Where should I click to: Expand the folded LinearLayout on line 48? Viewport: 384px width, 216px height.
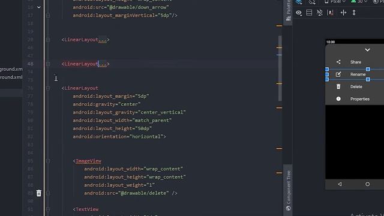48,64
